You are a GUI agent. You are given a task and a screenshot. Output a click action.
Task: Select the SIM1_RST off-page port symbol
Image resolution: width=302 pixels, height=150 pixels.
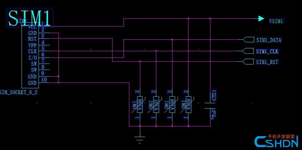(248, 62)
